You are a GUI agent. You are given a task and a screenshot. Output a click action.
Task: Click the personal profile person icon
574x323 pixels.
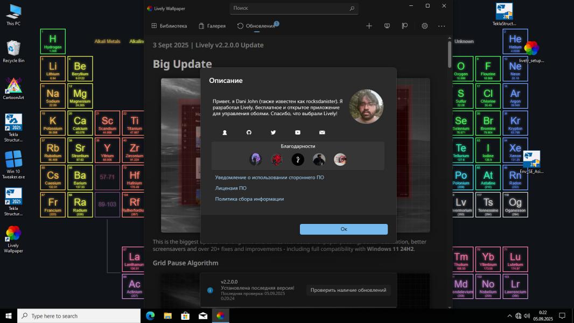click(225, 132)
